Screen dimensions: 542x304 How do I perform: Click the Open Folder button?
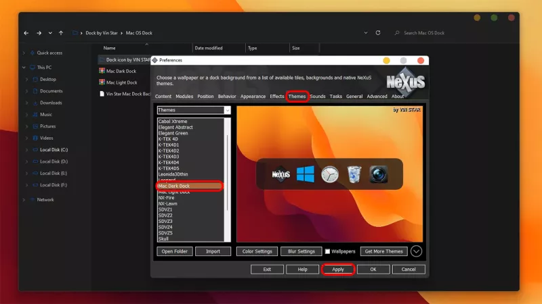pos(175,251)
